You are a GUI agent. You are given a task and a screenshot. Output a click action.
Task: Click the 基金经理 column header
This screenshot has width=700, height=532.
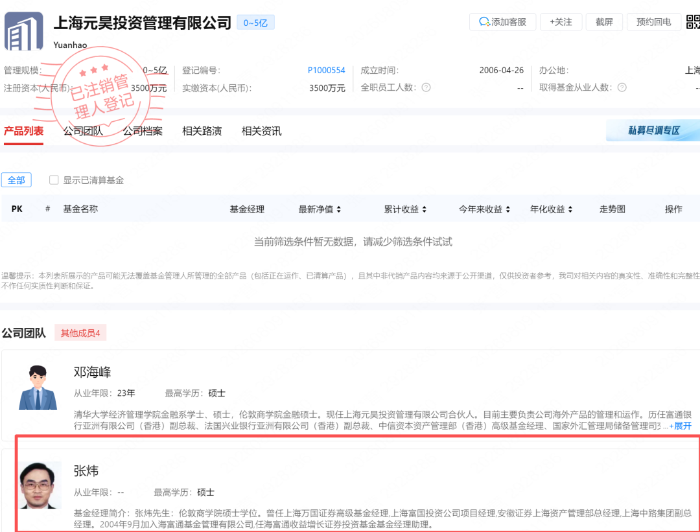[x=247, y=209]
